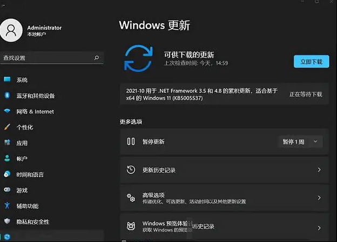Click the 可供下载的更新 heading
Screen dimensions: 337x242
pos(189,55)
